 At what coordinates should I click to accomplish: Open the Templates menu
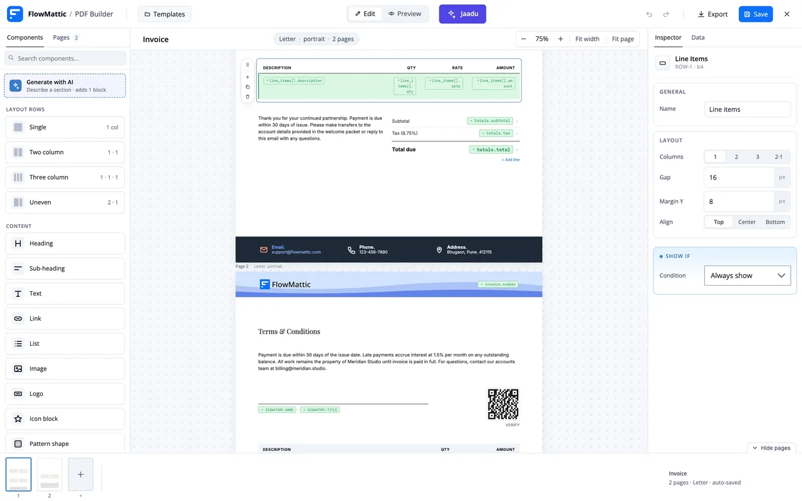coord(165,14)
